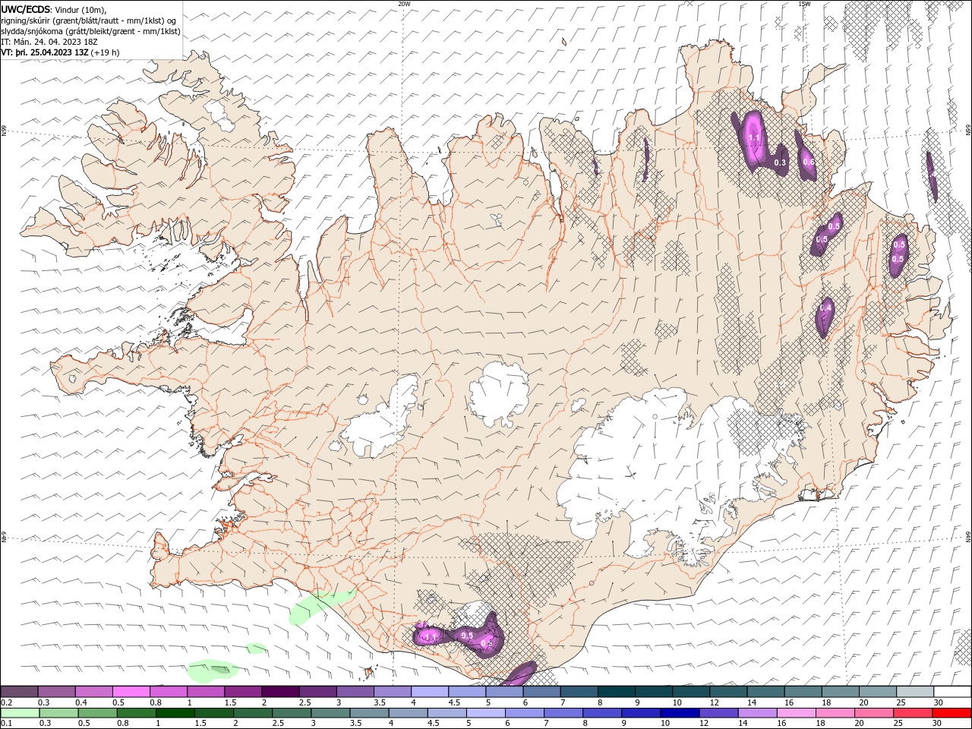Pick the light pink 16 swatch in the rain scale
The height and width of the screenshot is (729, 972).
[796, 713]
